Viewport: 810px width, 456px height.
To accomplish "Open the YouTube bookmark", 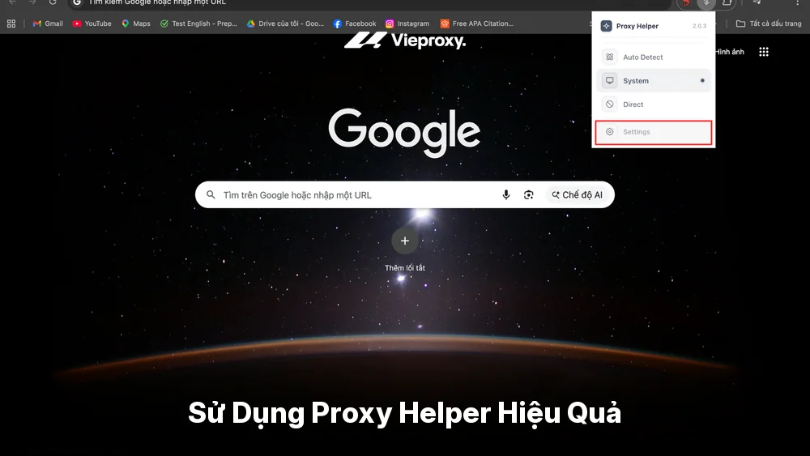I will [92, 23].
